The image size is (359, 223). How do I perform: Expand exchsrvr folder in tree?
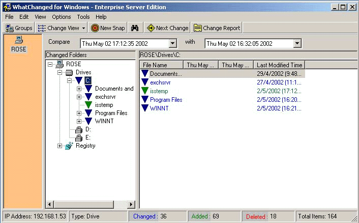point(79,97)
